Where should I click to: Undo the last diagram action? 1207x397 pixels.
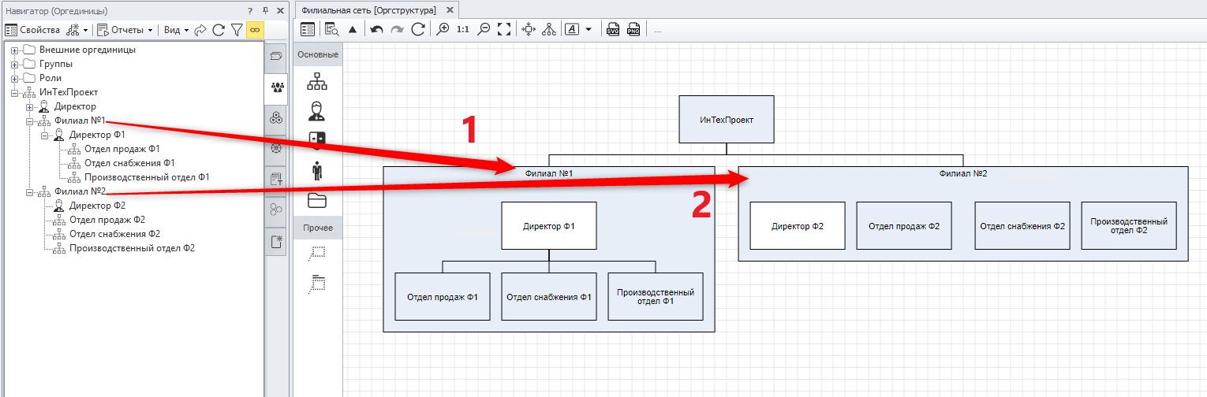(376, 29)
